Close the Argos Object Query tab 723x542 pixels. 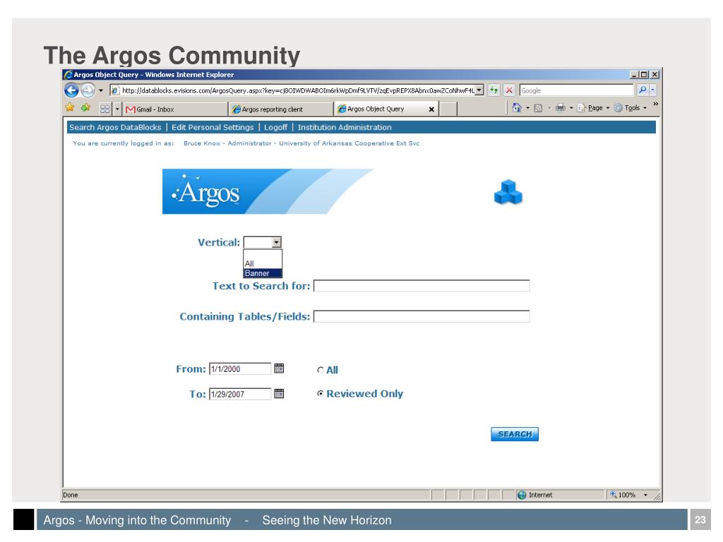pos(431,109)
